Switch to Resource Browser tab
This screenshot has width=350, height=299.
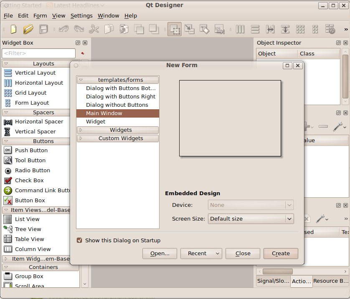click(331, 281)
